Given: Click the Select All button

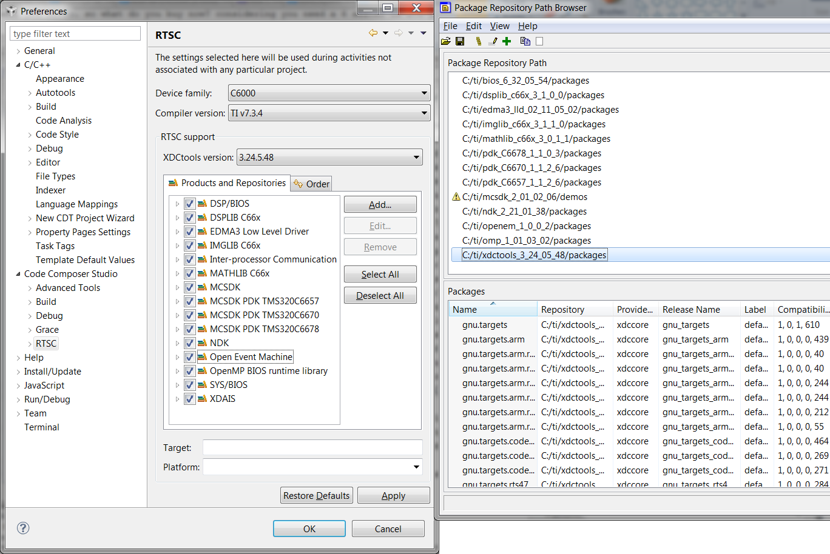Looking at the screenshot, I should (x=380, y=275).
